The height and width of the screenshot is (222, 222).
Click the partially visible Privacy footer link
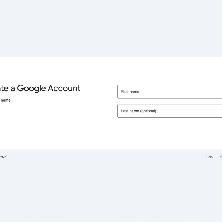(x=221, y=157)
